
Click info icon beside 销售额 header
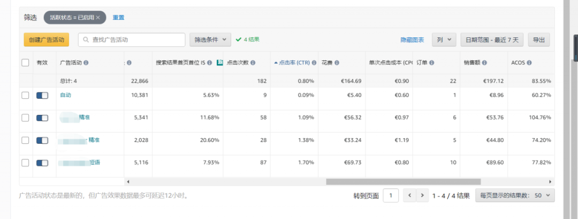tap(484, 63)
